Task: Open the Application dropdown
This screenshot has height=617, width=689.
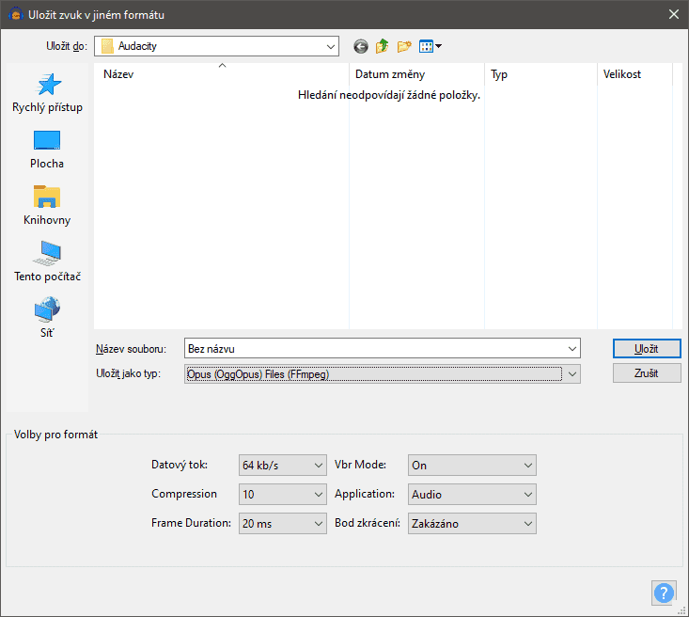Action: 472,495
